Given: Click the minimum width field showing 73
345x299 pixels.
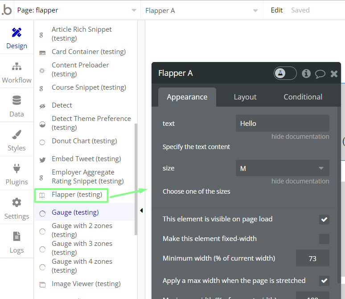Looking at the screenshot, I should coord(312,258).
